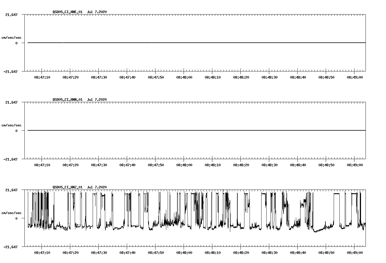The height and width of the screenshot is (263, 386).
Task: Click the cm/sec/sec unit label on HNE chart
Action: click(11, 38)
